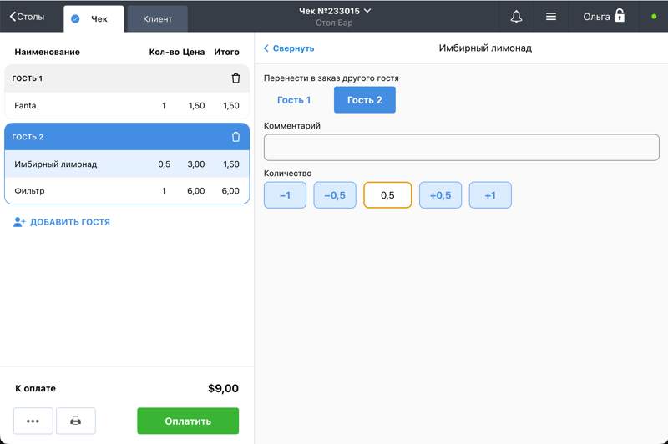Image resolution: width=668 pixels, height=444 pixels.
Task: Open the hamburger menu
Action: 551,17
